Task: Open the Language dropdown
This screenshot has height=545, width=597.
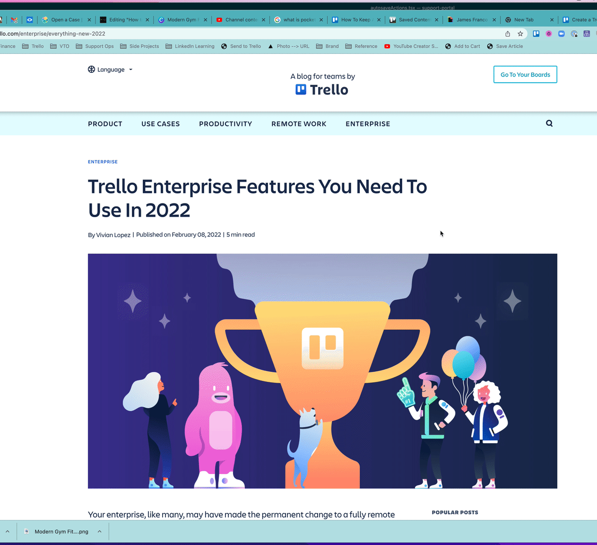Action: pyautogui.click(x=110, y=70)
